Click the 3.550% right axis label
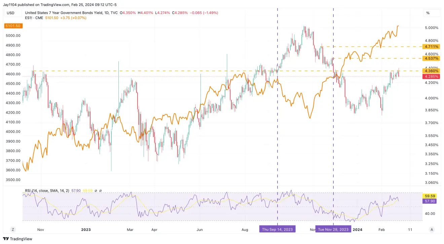444x244 pixels. pos(432,136)
